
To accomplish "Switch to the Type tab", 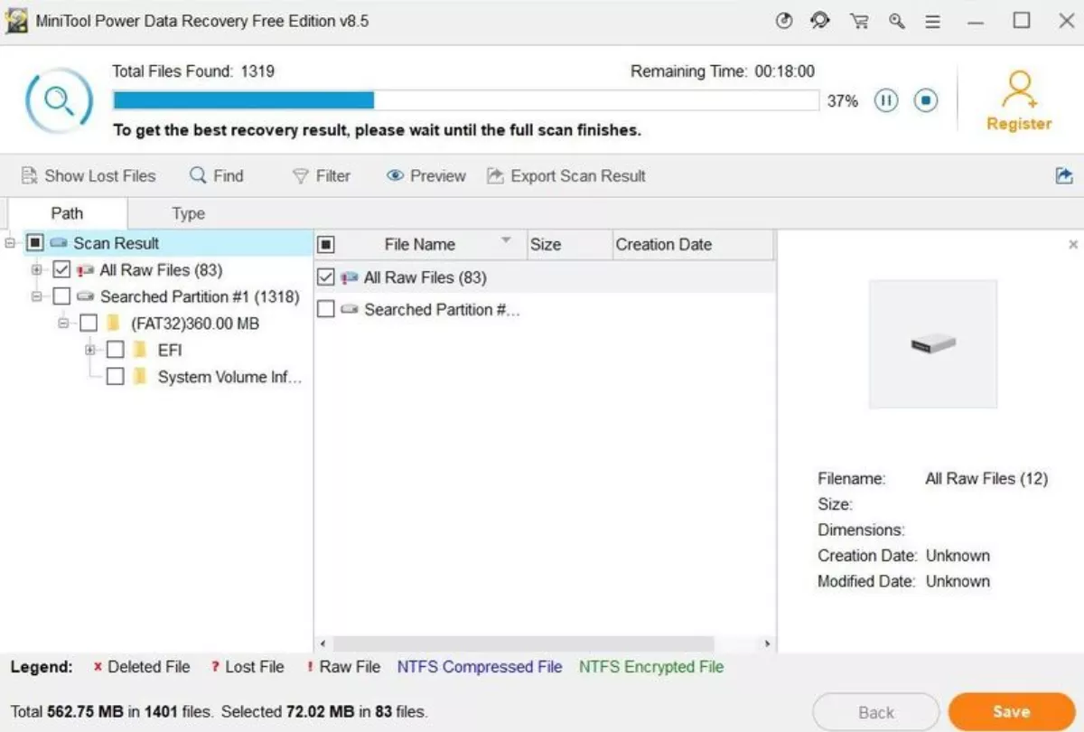I will point(188,213).
